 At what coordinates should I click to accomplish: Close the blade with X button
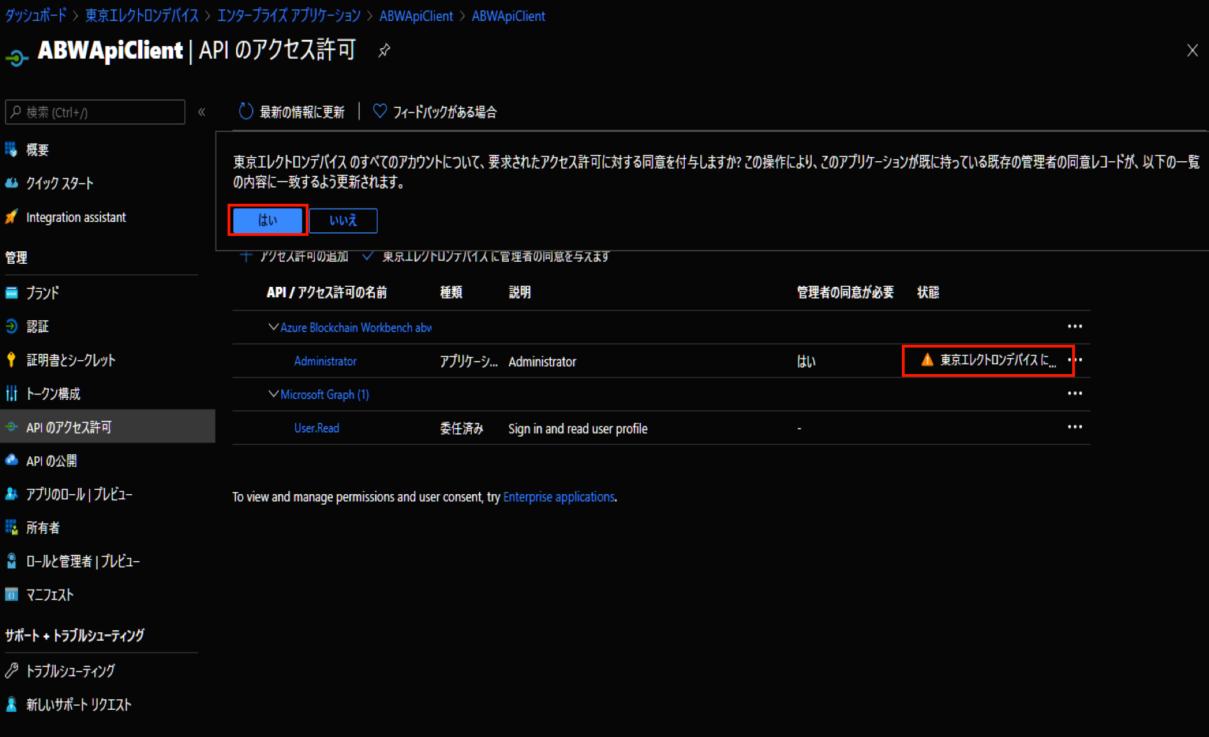coord(1192,50)
